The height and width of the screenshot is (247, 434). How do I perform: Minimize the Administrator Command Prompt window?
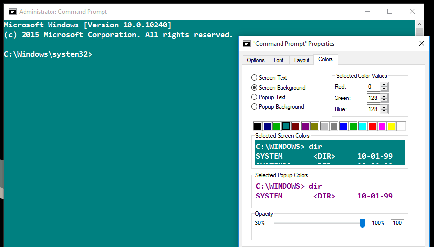(x=368, y=11)
